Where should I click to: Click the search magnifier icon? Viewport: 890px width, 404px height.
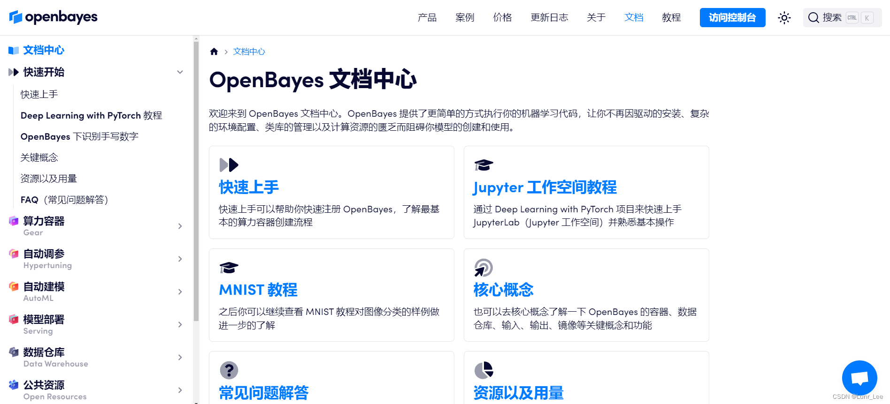tap(813, 18)
